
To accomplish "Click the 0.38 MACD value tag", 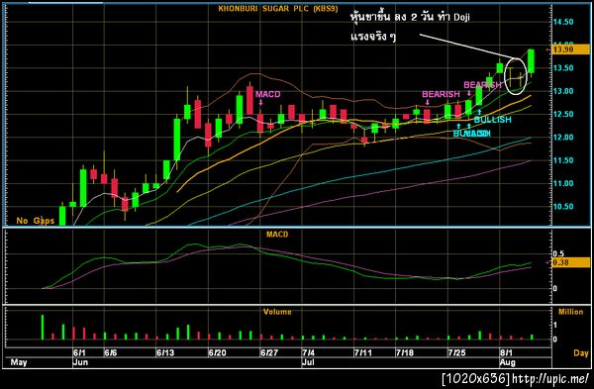I will (x=570, y=262).
